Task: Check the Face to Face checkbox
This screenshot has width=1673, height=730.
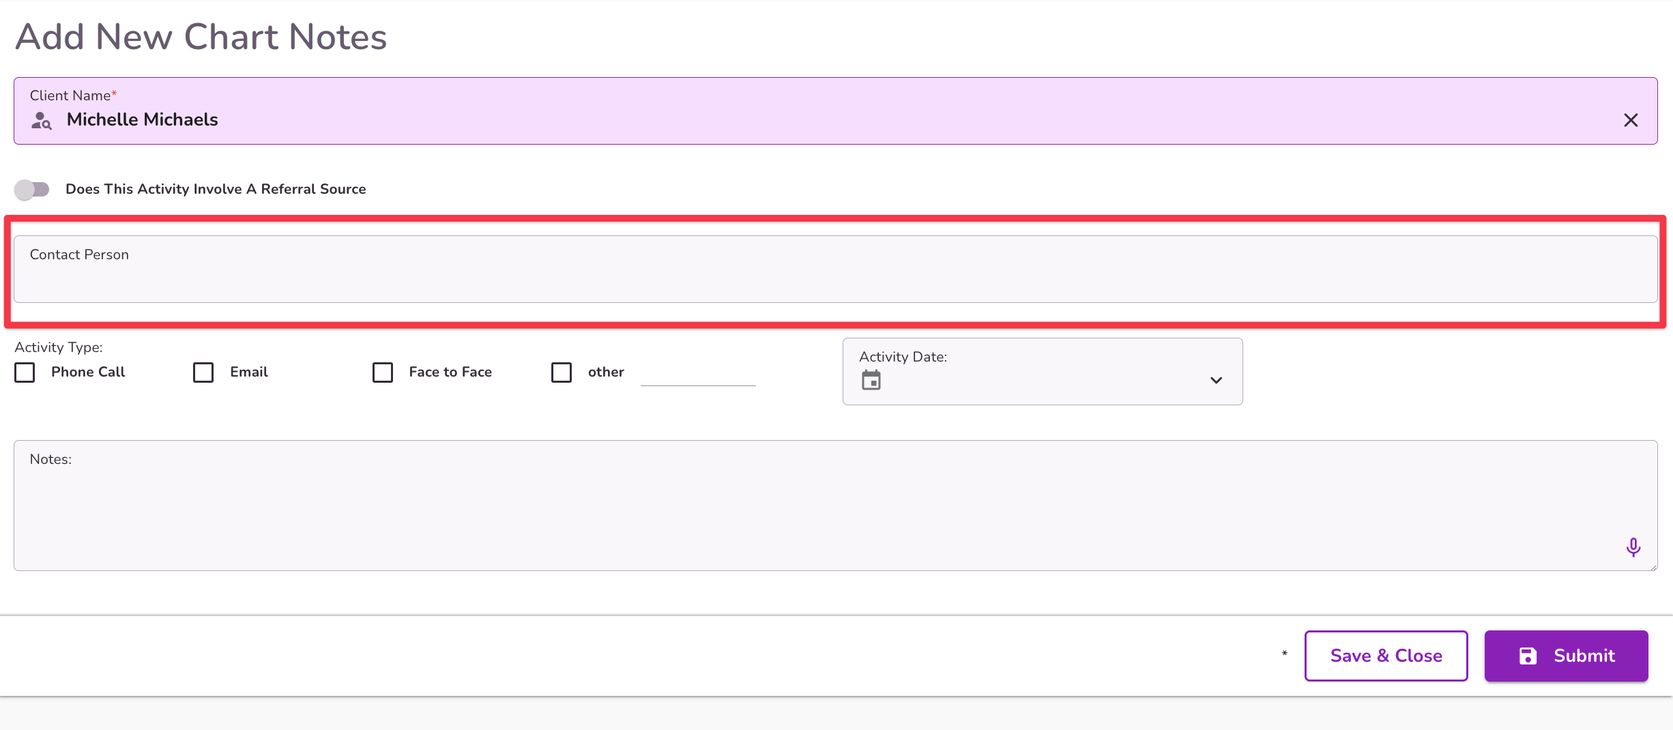Action: [383, 373]
